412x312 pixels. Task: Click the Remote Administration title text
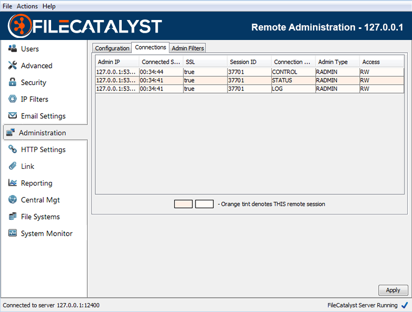point(327,27)
